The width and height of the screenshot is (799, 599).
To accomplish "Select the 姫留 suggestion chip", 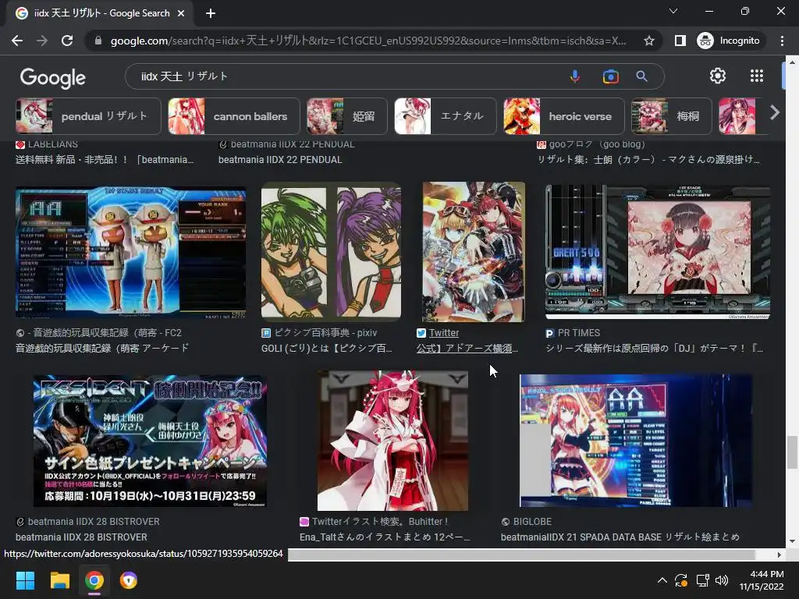I will [347, 116].
